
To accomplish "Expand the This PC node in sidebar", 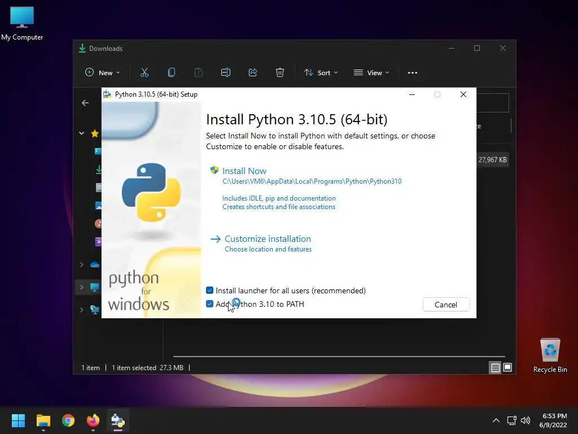I will (x=81, y=287).
